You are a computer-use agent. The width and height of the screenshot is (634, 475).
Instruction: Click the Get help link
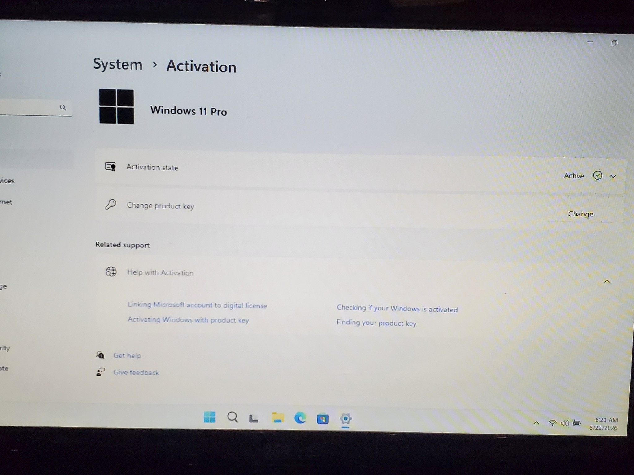(x=127, y=356)
